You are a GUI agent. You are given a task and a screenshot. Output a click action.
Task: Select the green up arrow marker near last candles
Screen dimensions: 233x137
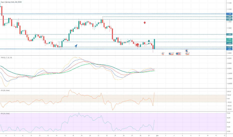pos(149,41)
